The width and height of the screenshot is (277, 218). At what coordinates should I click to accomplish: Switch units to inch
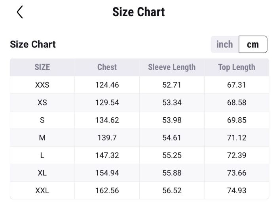[225, 44]
